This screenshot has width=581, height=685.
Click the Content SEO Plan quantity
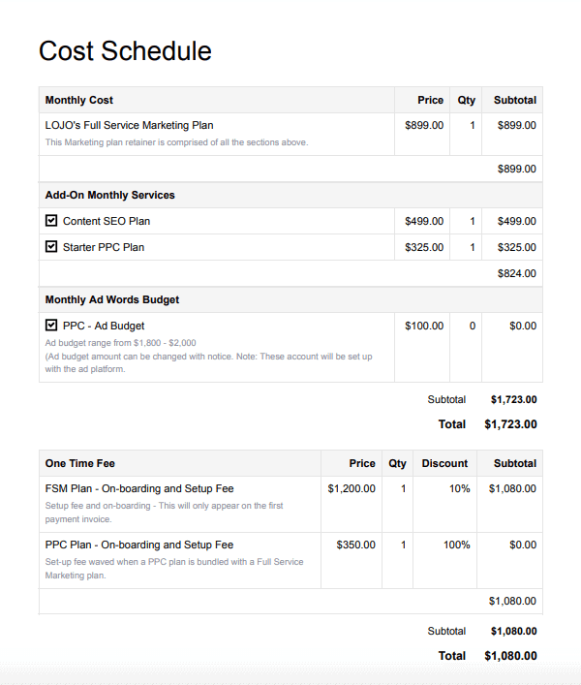[x=473, y=221]
